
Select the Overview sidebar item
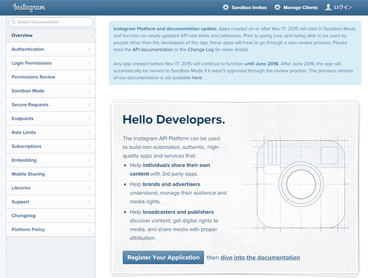[50, 36]
